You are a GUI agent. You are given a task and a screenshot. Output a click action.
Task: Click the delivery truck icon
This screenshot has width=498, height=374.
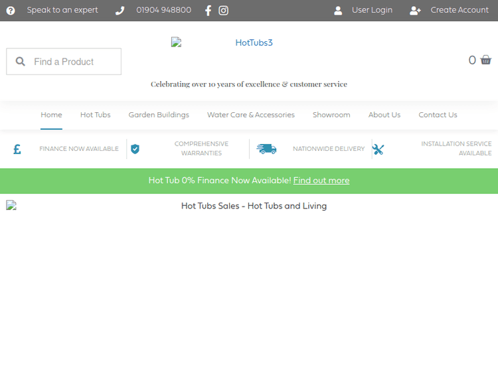pyautogui.click(x=267, y=149)
